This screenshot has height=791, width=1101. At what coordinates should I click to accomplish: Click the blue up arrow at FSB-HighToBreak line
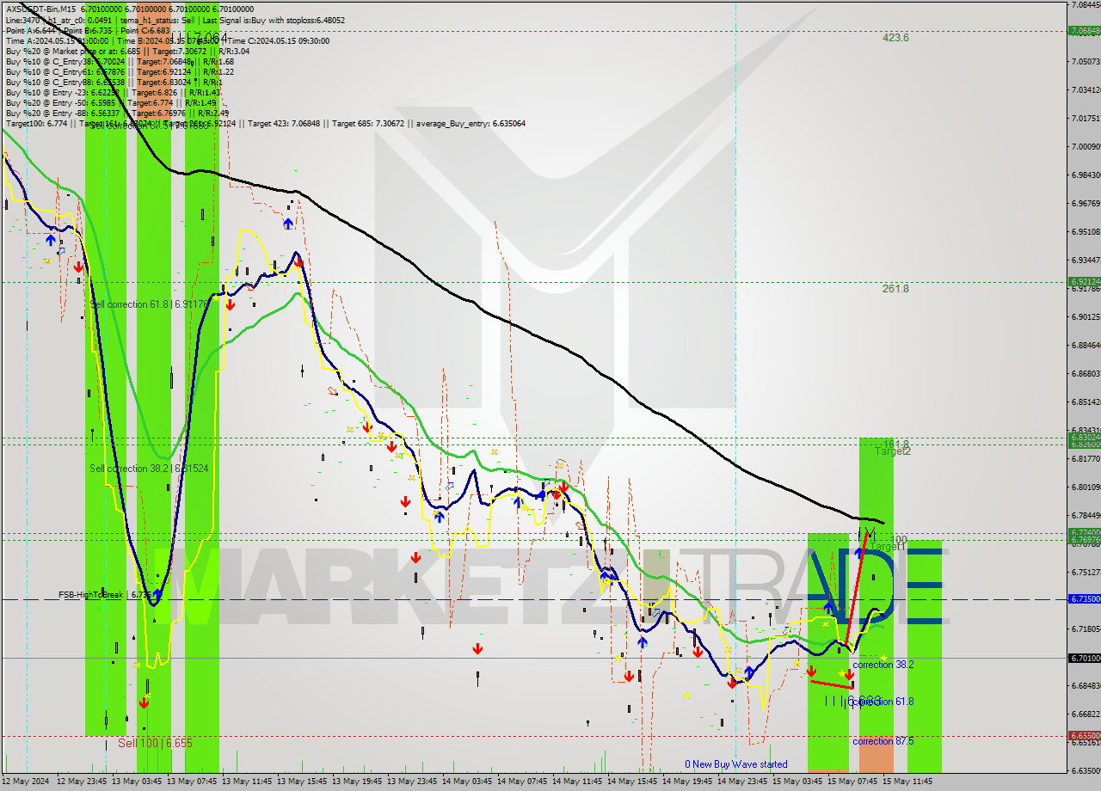click(x=158, y=594)
